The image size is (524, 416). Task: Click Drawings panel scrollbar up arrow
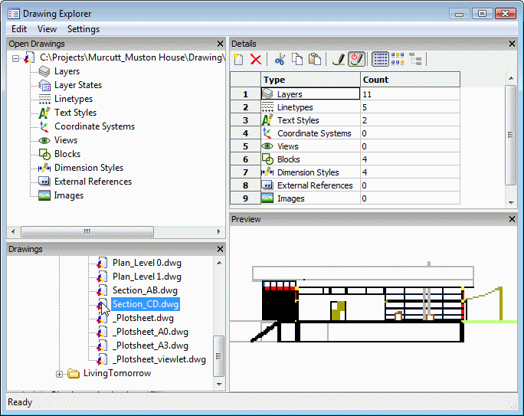click(x=219, y=263)
